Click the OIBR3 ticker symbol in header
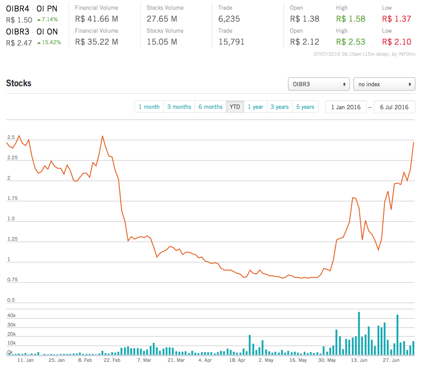 tap(17, 31)
